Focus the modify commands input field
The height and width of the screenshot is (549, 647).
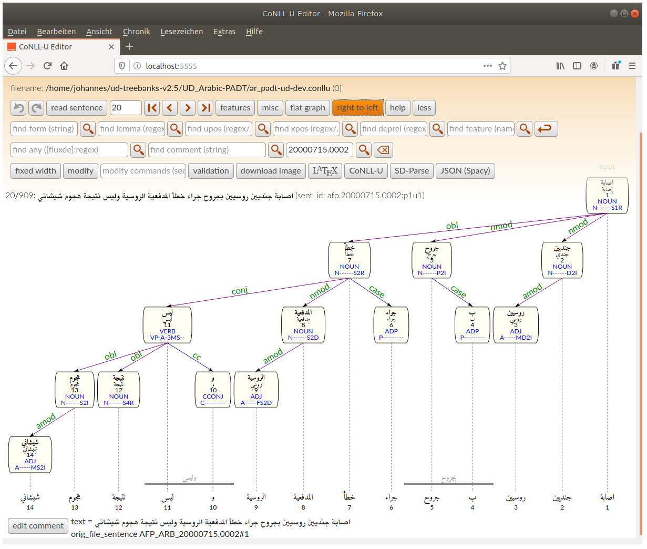(x=143, y=171)
